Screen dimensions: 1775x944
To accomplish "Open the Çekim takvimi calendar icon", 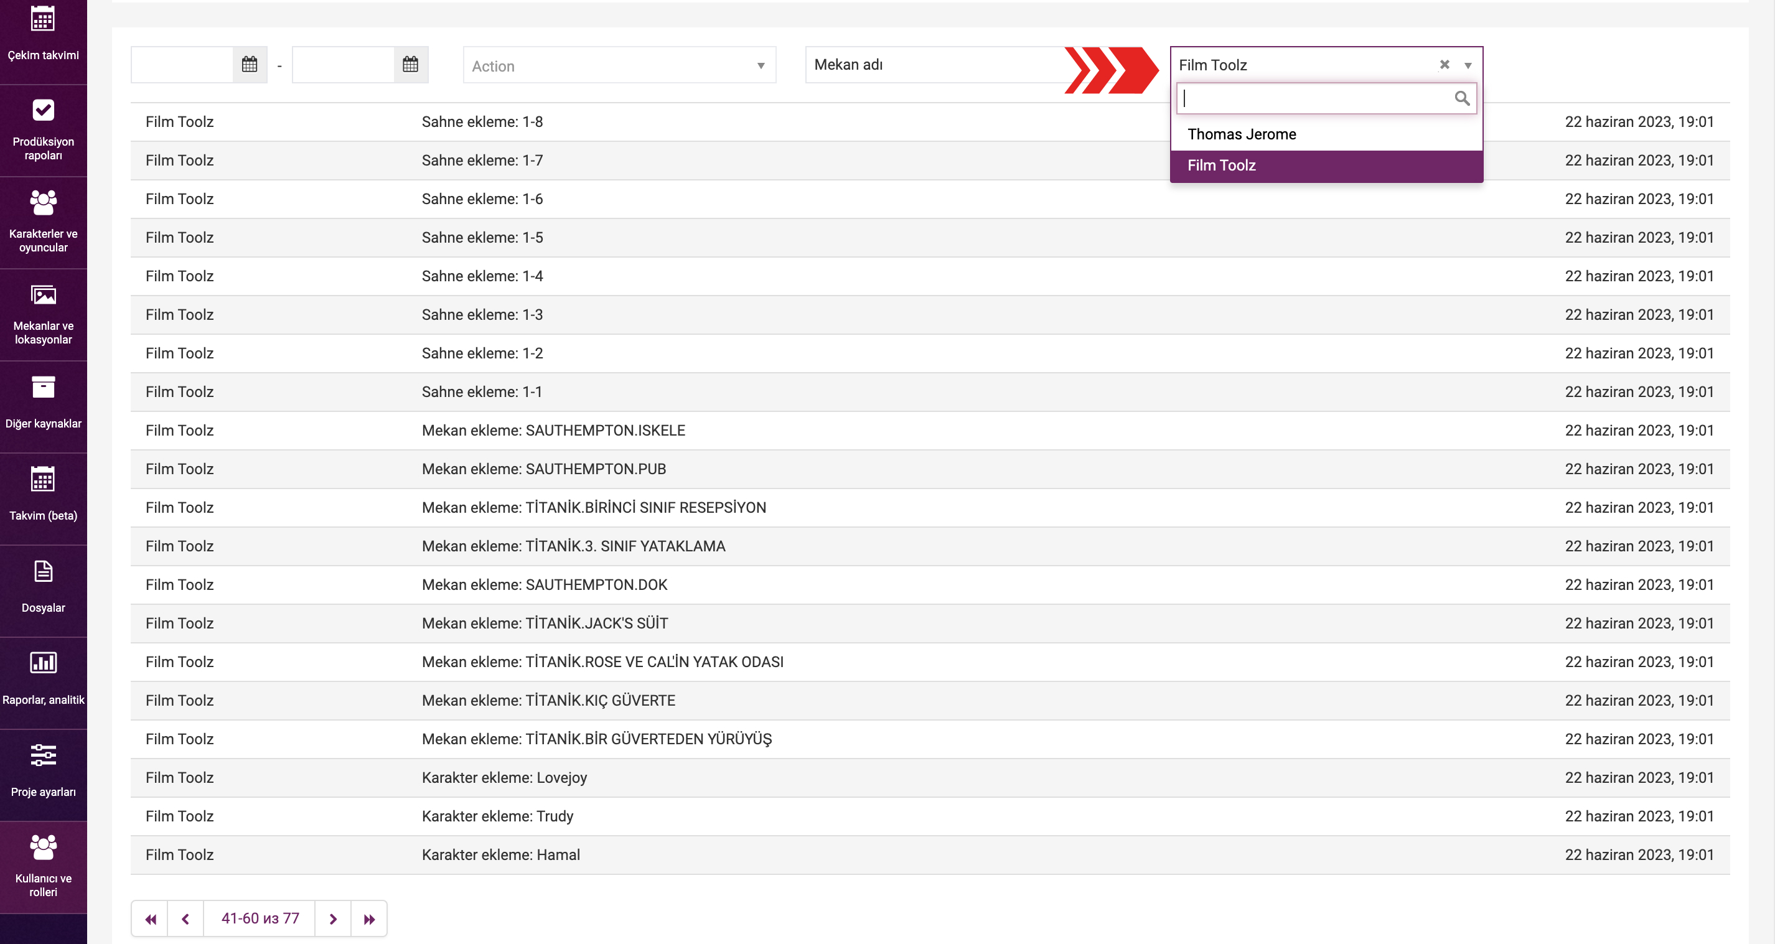I will (x=43, y=19).
